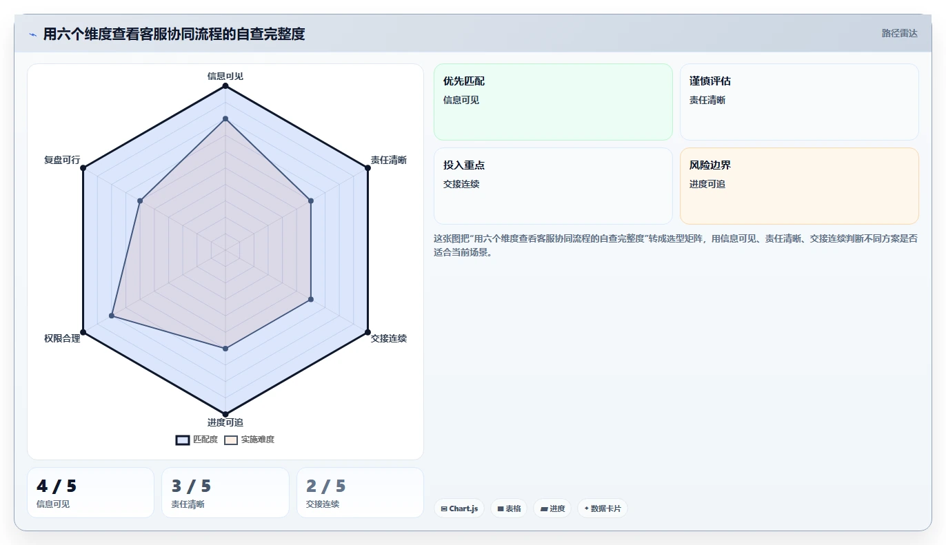This screenshot has height=545, width=946.
Task: Click 进度可追 text inside 风险边界 card
Action: click(707, 184)
